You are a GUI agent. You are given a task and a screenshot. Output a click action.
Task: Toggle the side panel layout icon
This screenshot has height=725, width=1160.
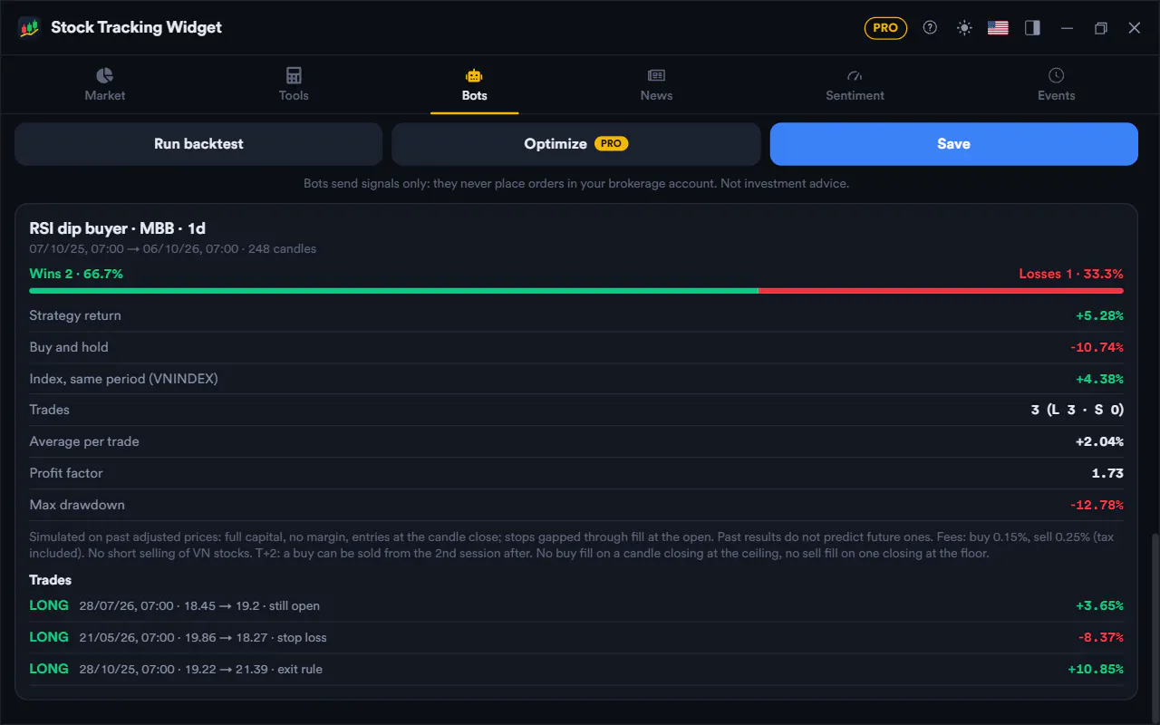[1032, 28]
